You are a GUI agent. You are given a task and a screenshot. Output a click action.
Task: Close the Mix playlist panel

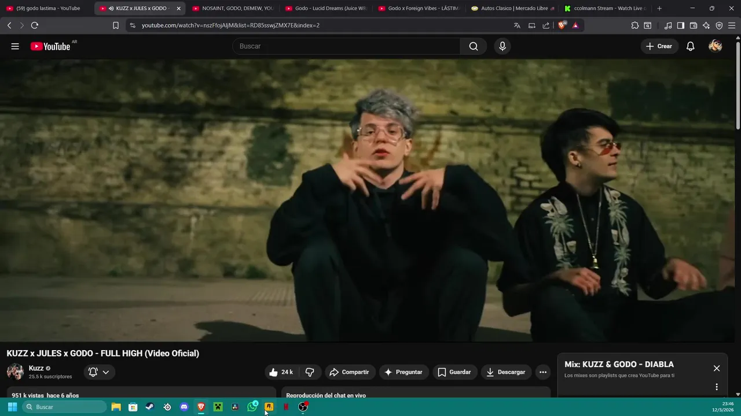tap(717, 368)
